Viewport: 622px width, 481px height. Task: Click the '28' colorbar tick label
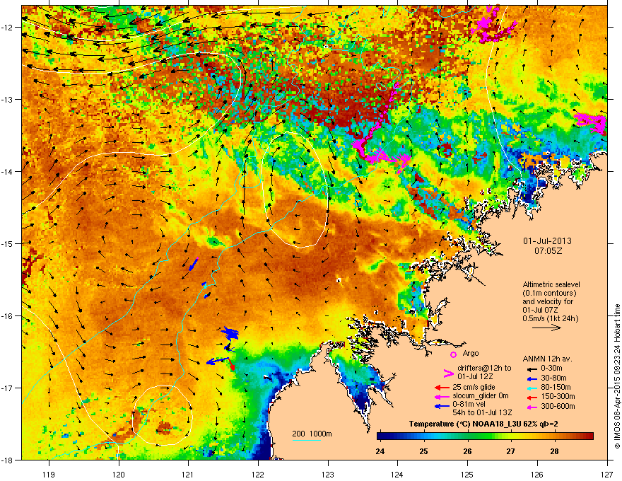[x=555, y=451]
